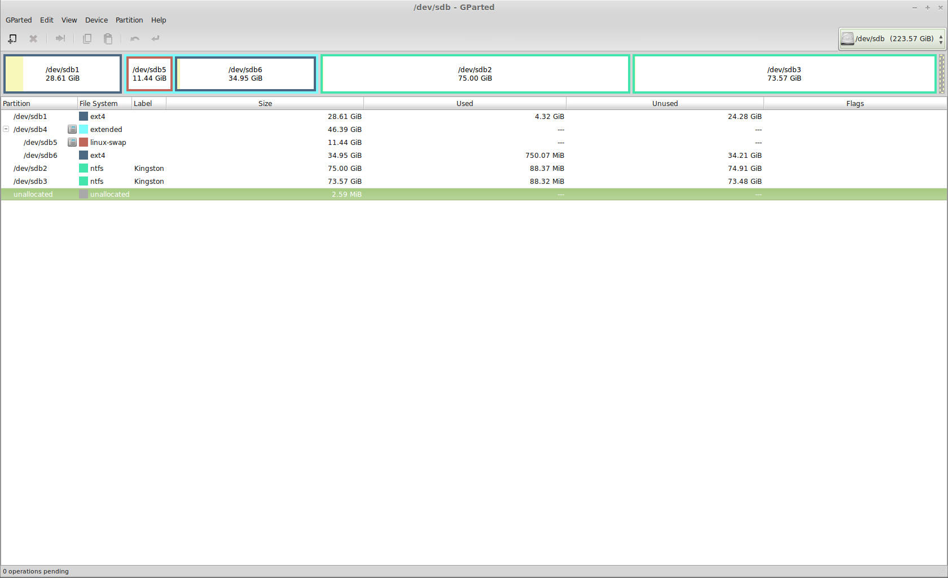
Task: Click the Unused column header
Action: coord(665,103)
